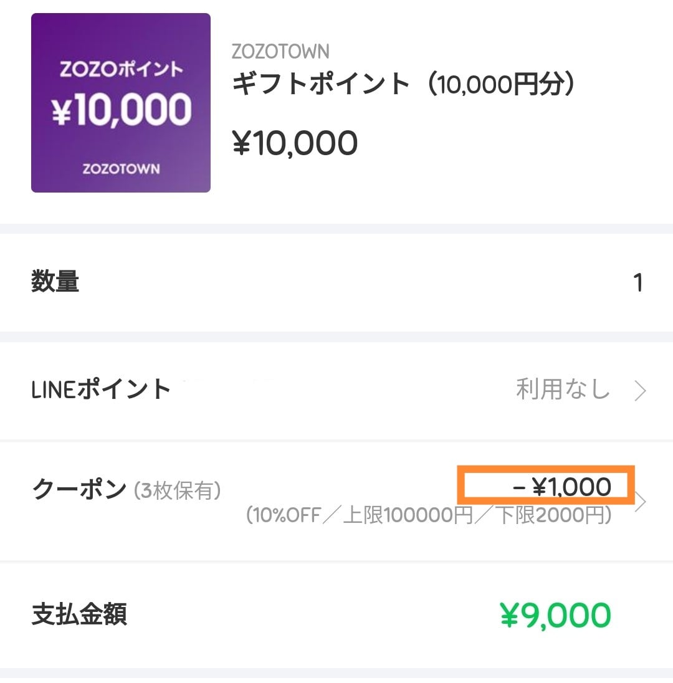
Task: Tap the highlighted －¥1,000 coupon discount
Action: pos(561,487)
